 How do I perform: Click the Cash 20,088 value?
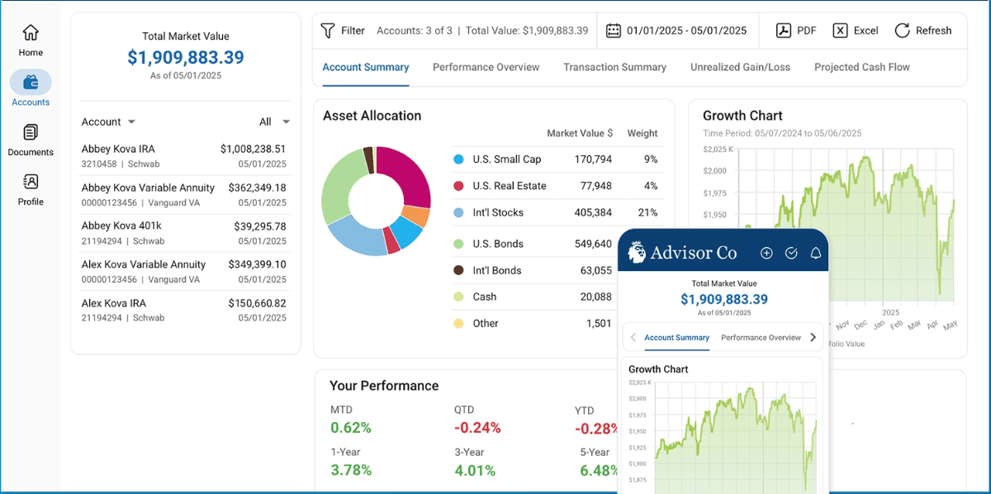pyautogui.click(x=596, y=297)
